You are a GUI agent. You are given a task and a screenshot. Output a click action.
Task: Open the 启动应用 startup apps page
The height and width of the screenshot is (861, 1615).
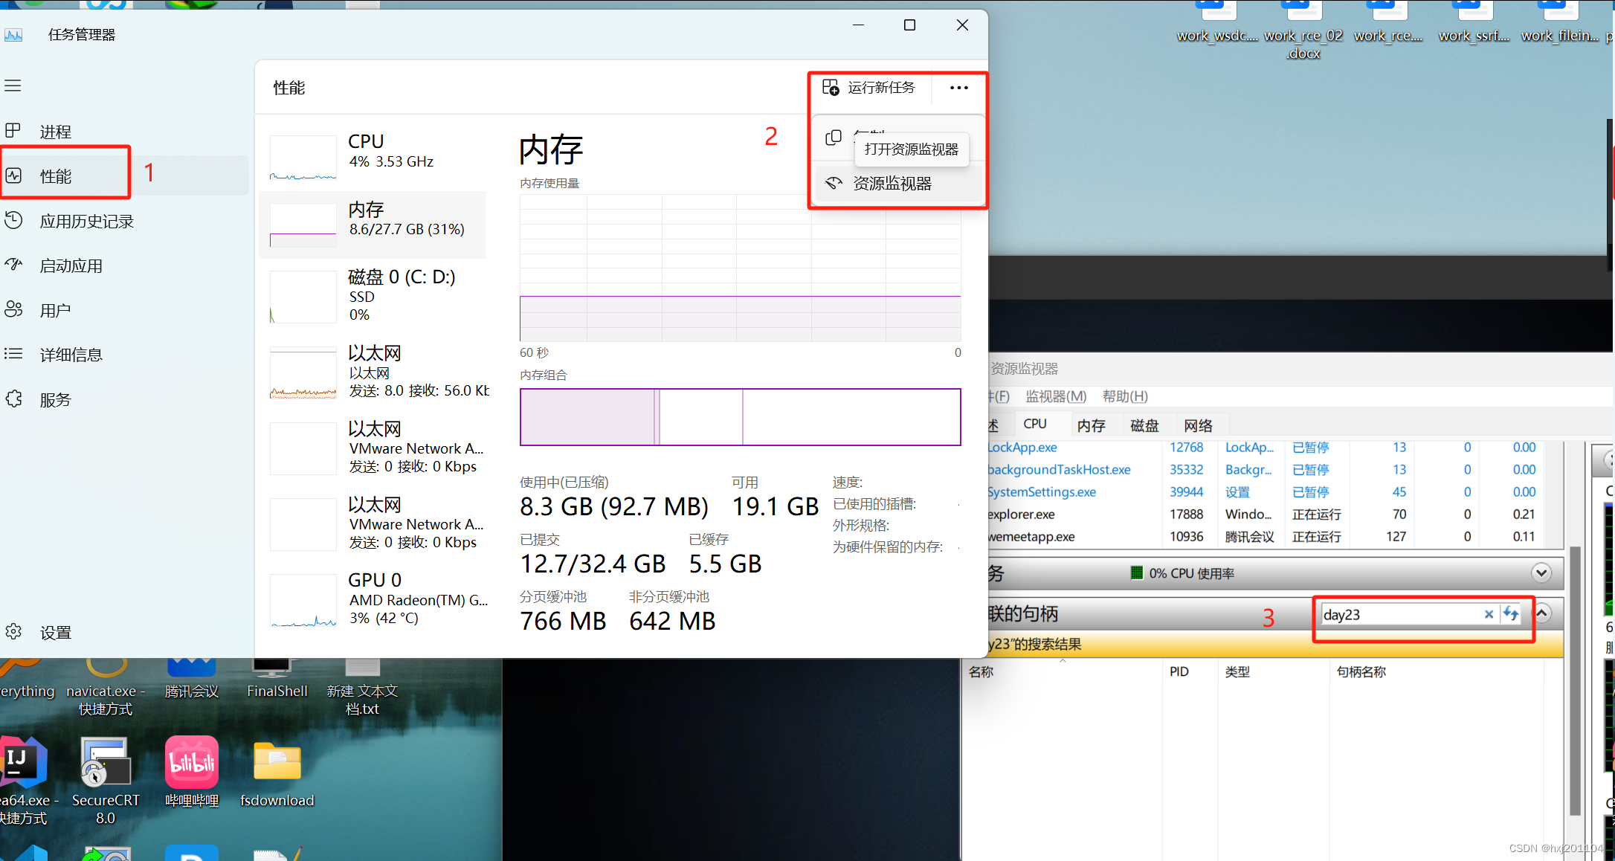(x=71, y=265)
